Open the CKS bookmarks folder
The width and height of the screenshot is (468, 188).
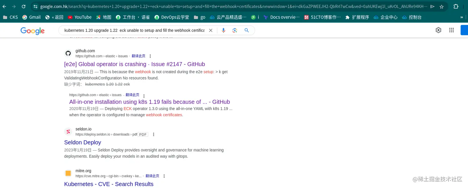pyautogui.click(x=10, y=17)
